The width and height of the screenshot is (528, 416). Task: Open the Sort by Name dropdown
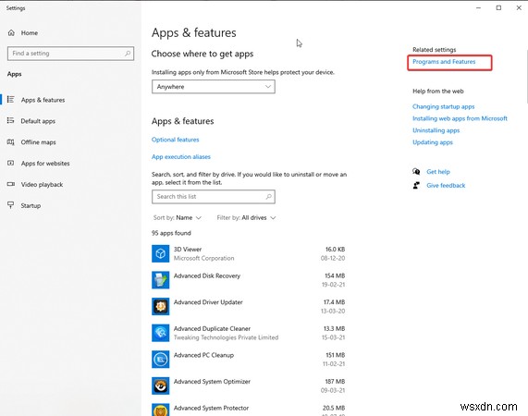click(x=178, y=218)
